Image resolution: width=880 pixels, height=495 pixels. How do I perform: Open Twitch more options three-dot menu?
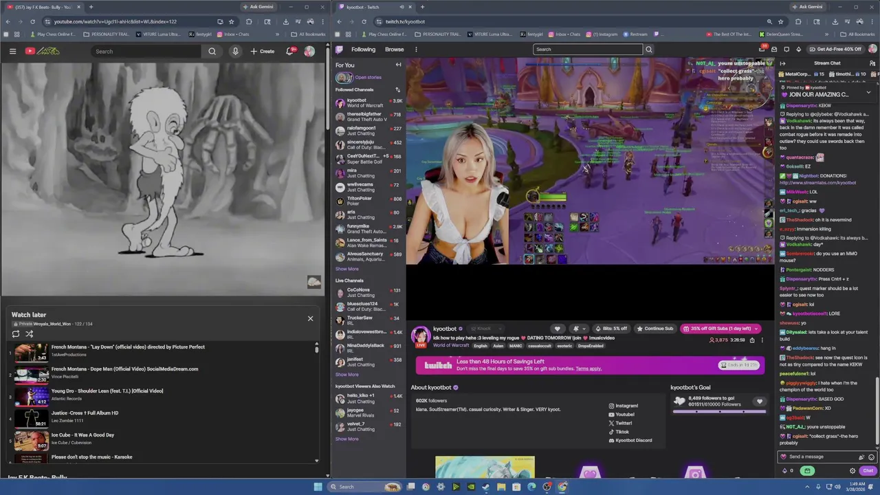[415, 49]
